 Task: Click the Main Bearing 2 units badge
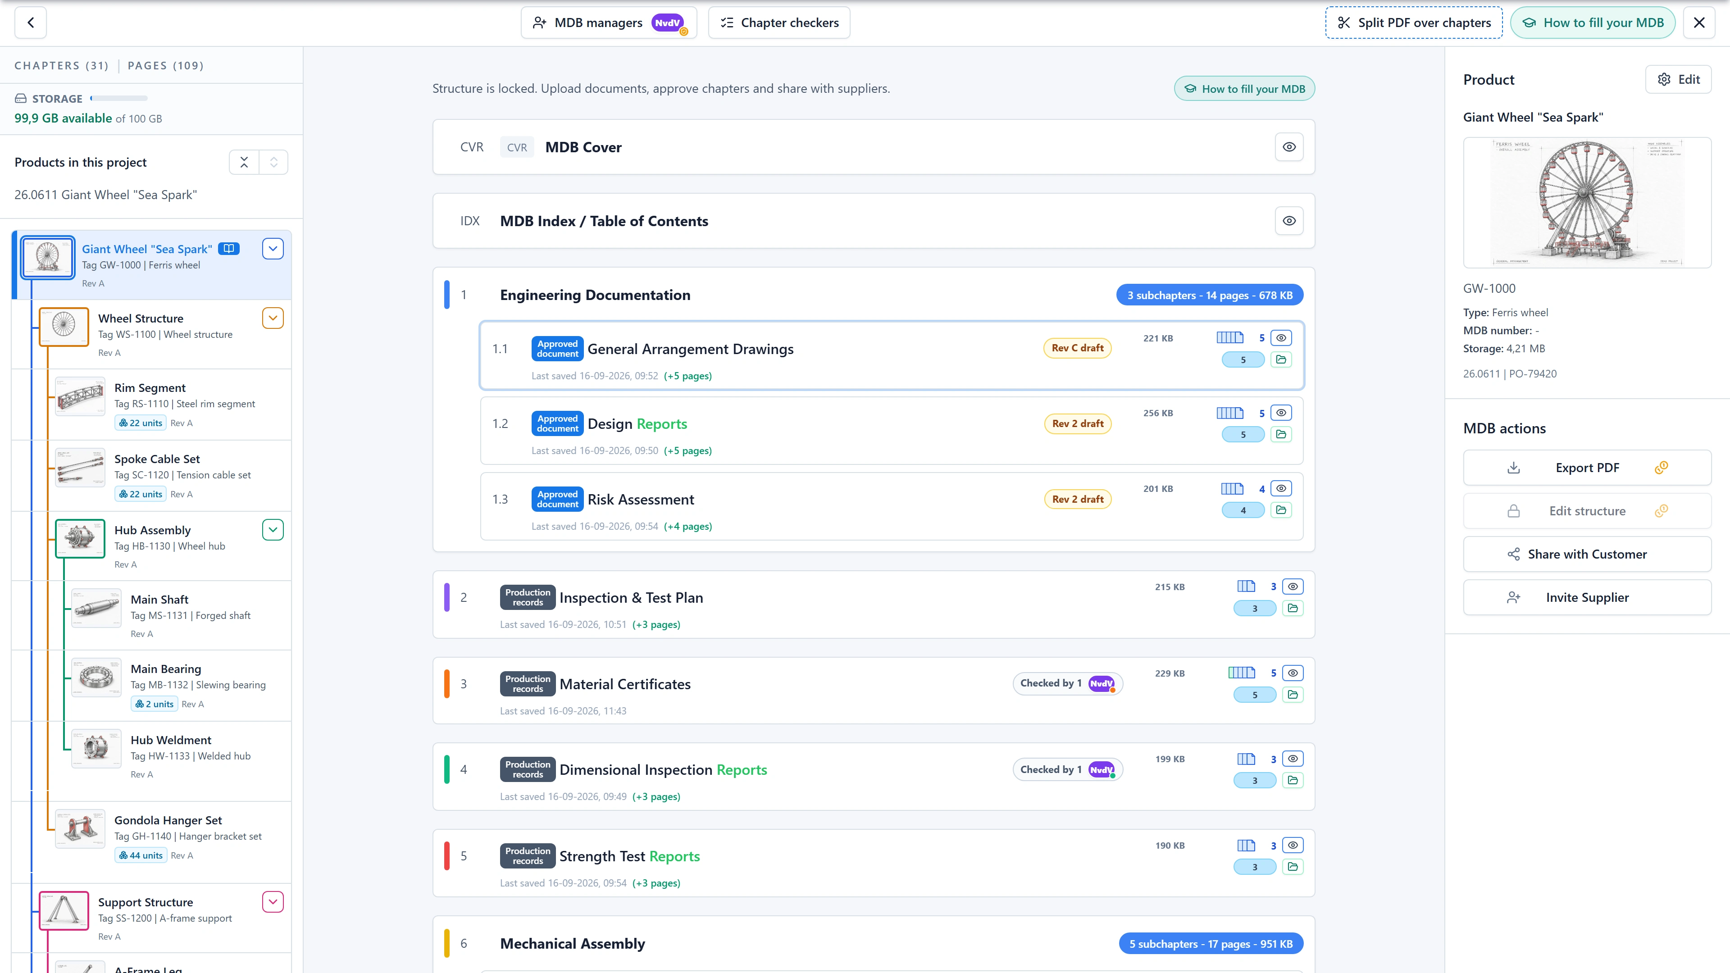(x=155, y=704)
